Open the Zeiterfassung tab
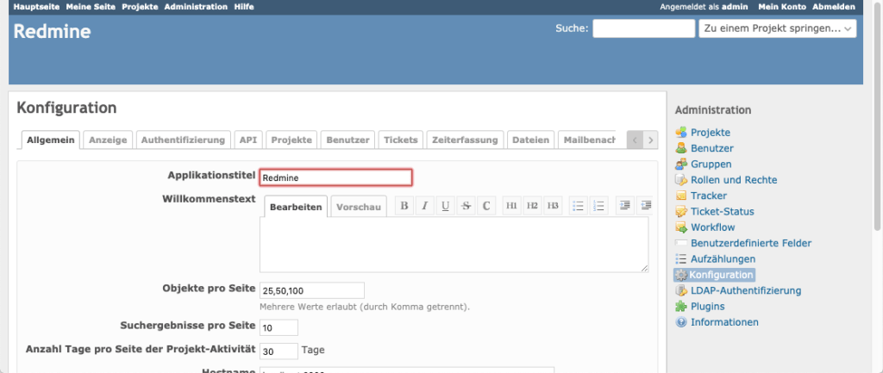 tap(465, 140)
